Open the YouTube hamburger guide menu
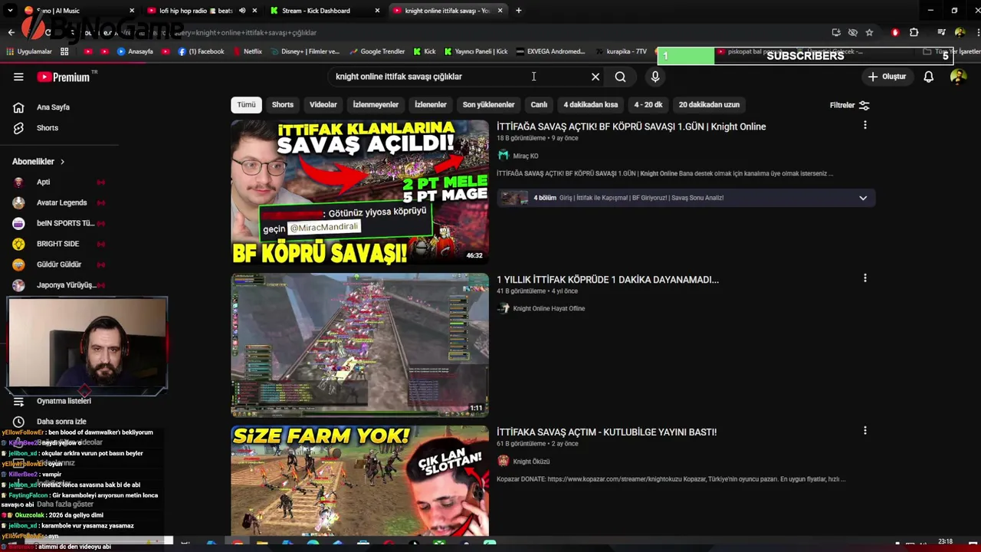This screenshot has height=552, width=981. (x=18, y=77)
